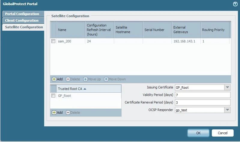Image resolution: width=240 pixels, height=142 pixels.
Task: Click the Add plus icon under Trusted Root CA
Action: pyautogui.click(x=54, y=113)
